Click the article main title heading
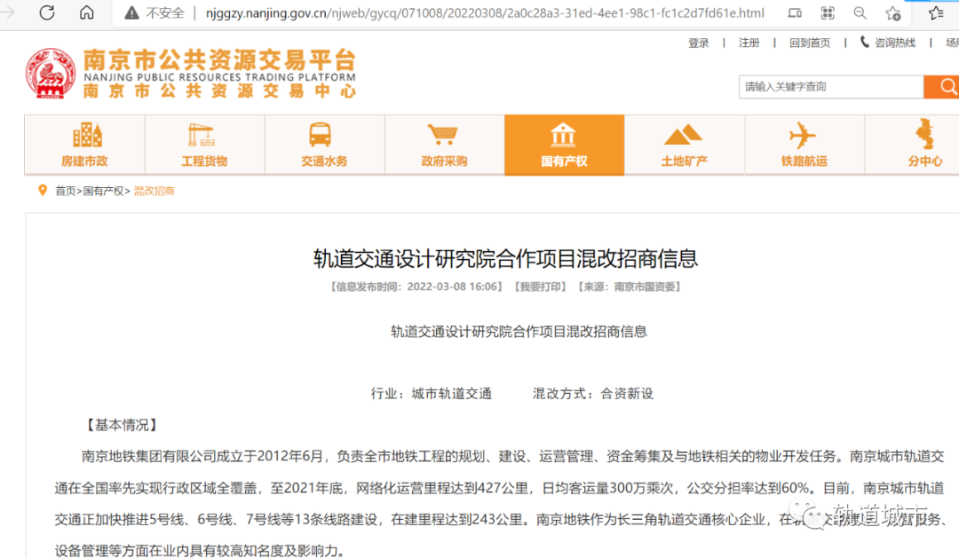959x558 pixels. coord(506,258)
